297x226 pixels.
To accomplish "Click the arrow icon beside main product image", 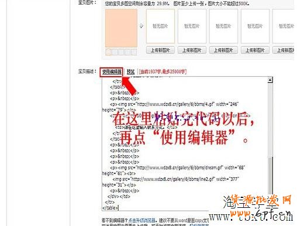I will pos(141,26).
